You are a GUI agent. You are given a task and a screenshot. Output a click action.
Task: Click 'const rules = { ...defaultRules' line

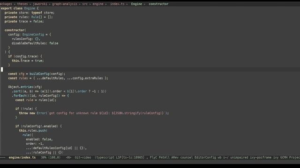tap(58, 78)
